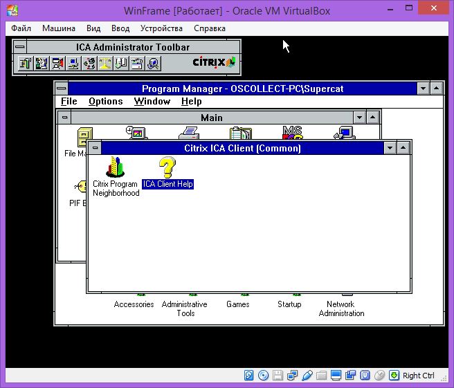
Task: Minimize the Citrix ICA Client group window
Action: tap(390, 148)
